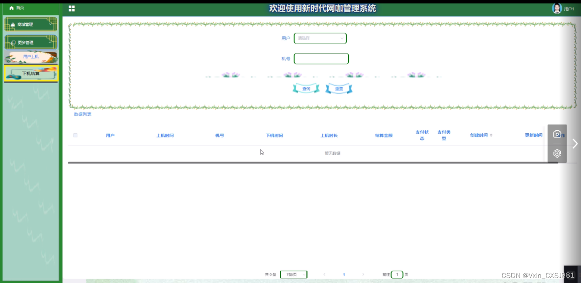Open the user avatar for 用户1
Image resolution: width=581 pixels, height=283 pixels.
click(x=557, y=8)
